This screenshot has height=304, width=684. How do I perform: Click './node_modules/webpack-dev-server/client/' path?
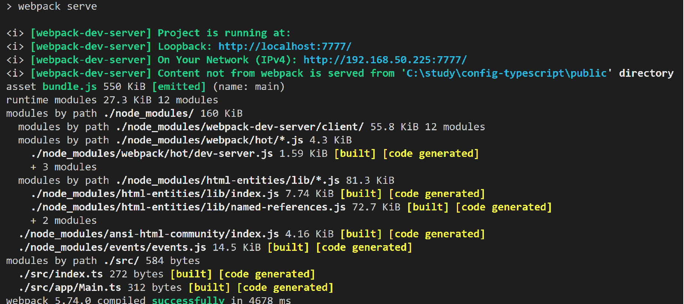[240, 127]
